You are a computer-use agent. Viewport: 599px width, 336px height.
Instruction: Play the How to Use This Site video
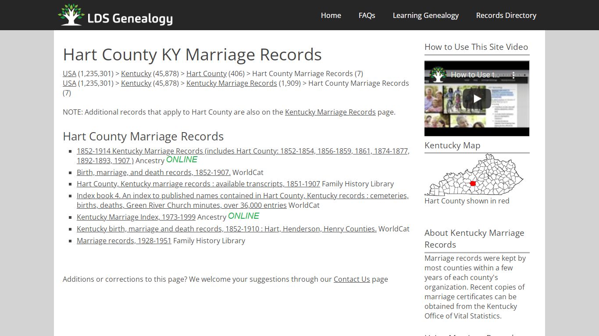click(477, 98)
